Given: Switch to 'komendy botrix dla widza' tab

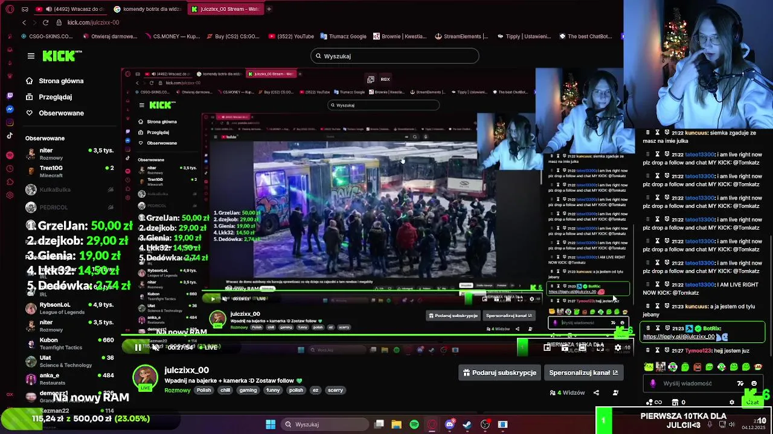Looking at the screenshot, I should coord(147,9).
